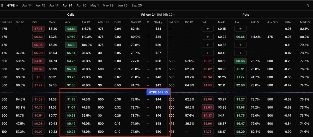Image resolution: width=313 pixels, height=137 pixels.
Task: Select call bid $3.67 button
Action: tap(38, 69)
